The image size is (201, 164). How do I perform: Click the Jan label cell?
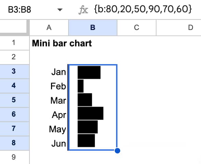coord(49,72)
